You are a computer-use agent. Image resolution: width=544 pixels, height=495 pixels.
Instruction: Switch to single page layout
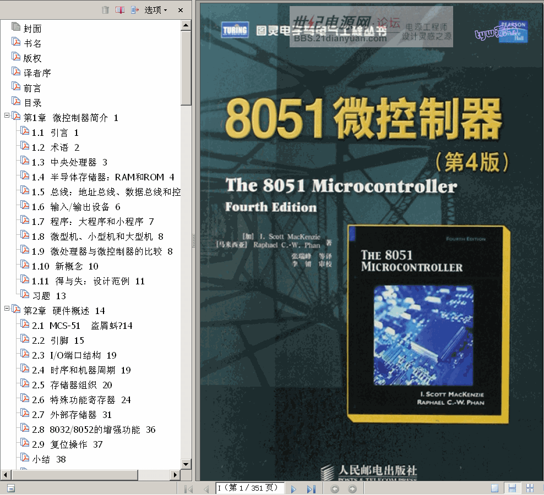point(495,488)
